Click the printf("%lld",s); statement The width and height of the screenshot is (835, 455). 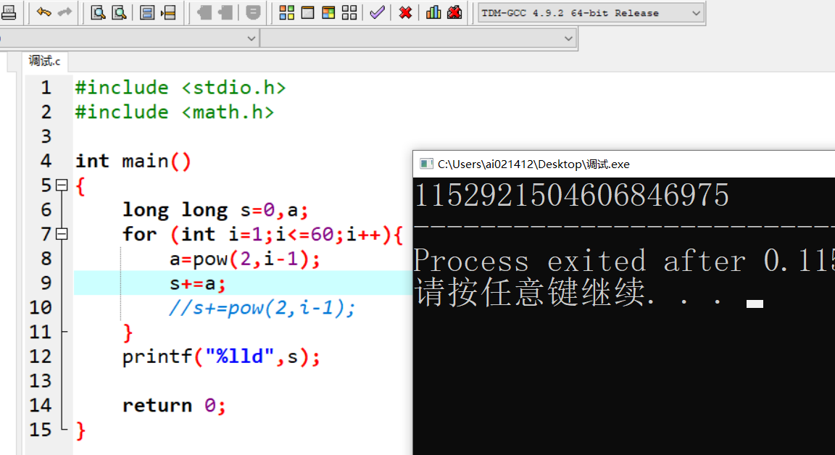coord(222,356)
